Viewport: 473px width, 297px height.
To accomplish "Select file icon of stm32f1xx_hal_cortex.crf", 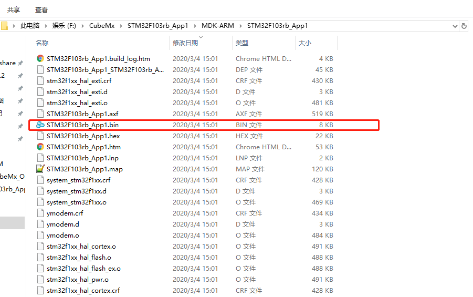I will point(40,290).
